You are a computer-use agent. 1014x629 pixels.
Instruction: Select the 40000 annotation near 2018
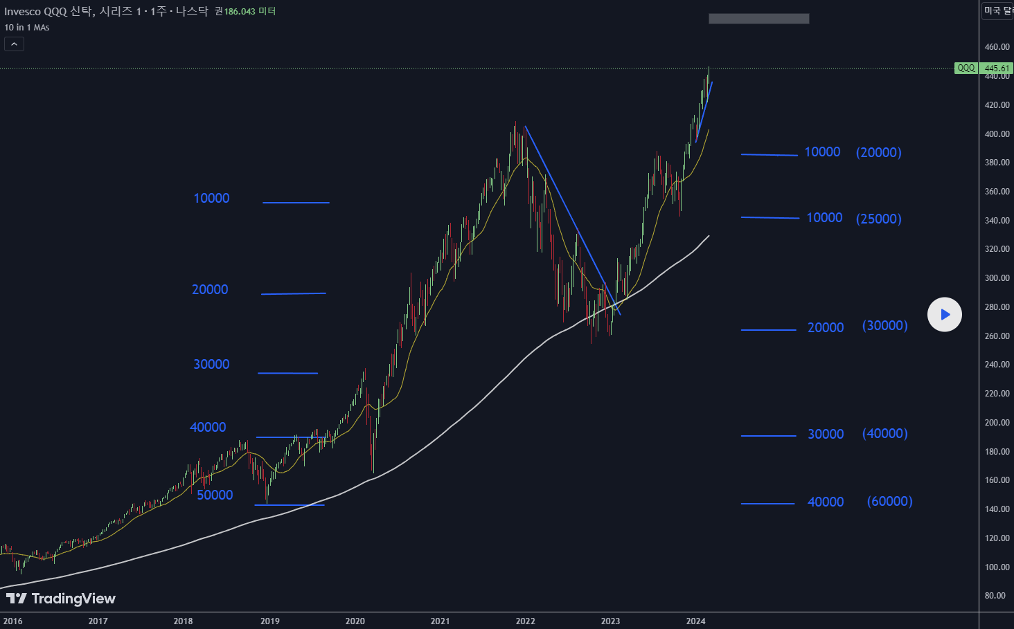pos(208,427)
